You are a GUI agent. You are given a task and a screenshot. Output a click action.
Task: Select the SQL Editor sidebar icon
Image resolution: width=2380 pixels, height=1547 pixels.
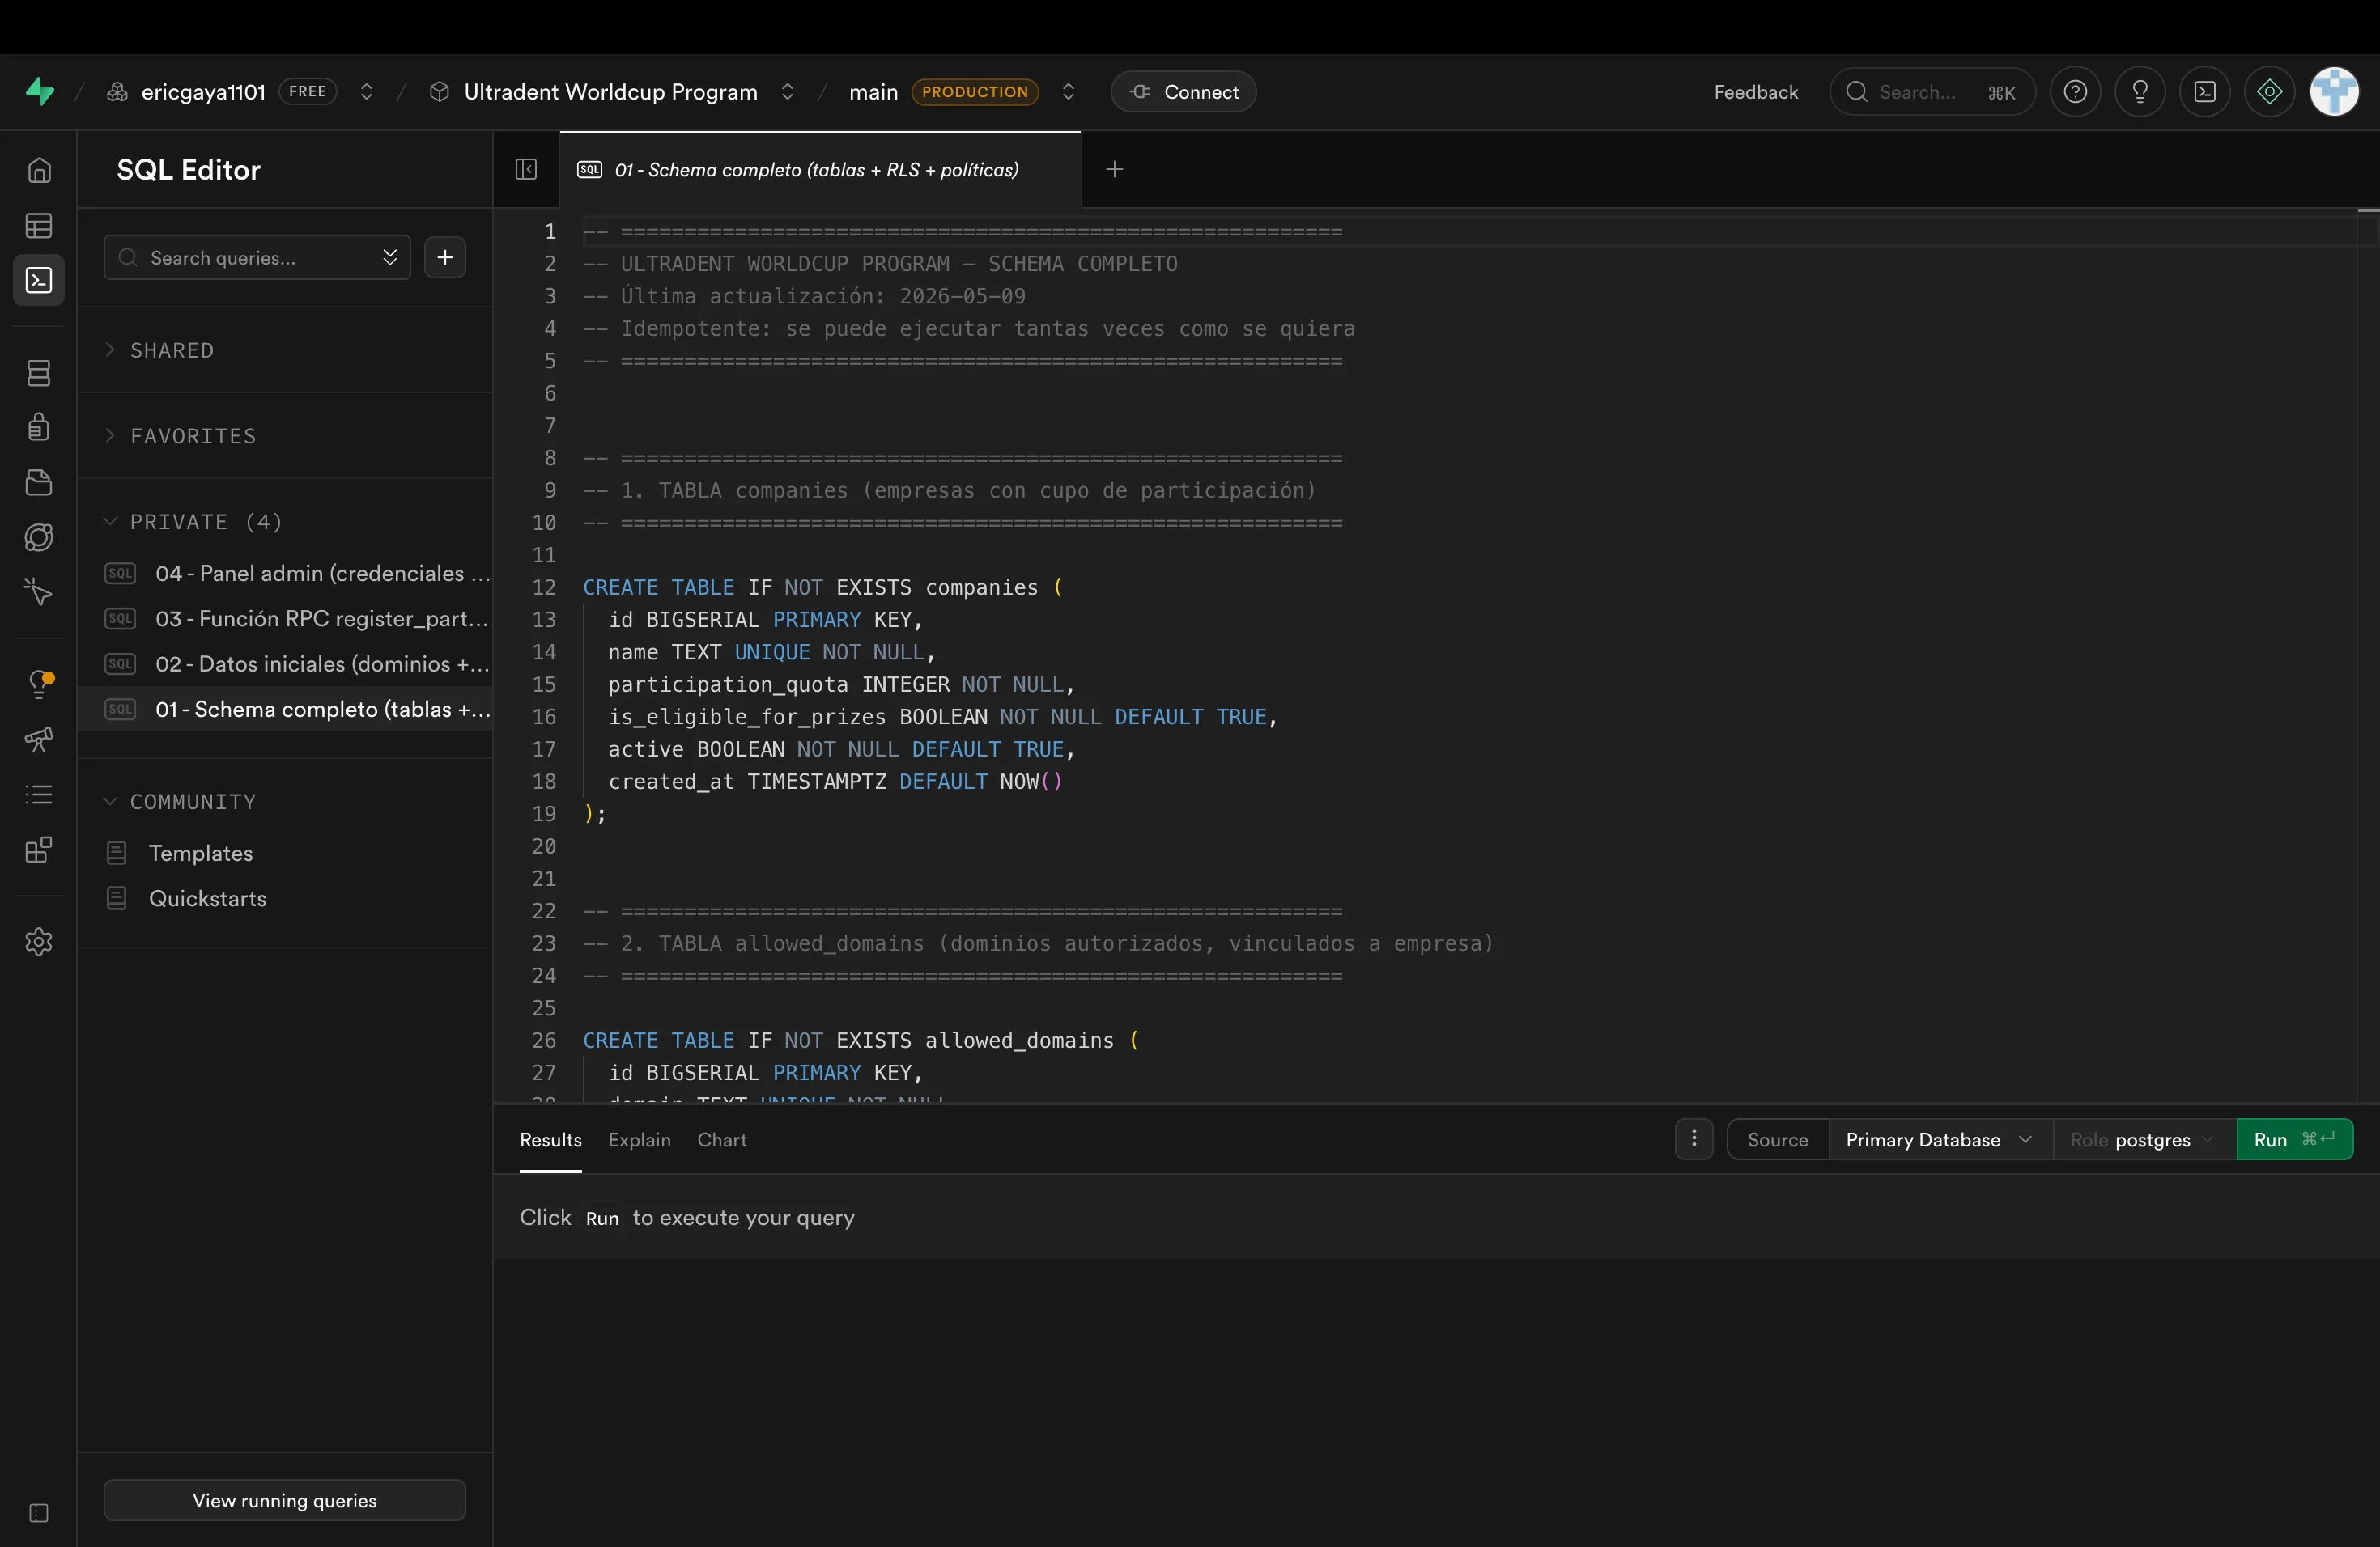(x=39, y=281)
